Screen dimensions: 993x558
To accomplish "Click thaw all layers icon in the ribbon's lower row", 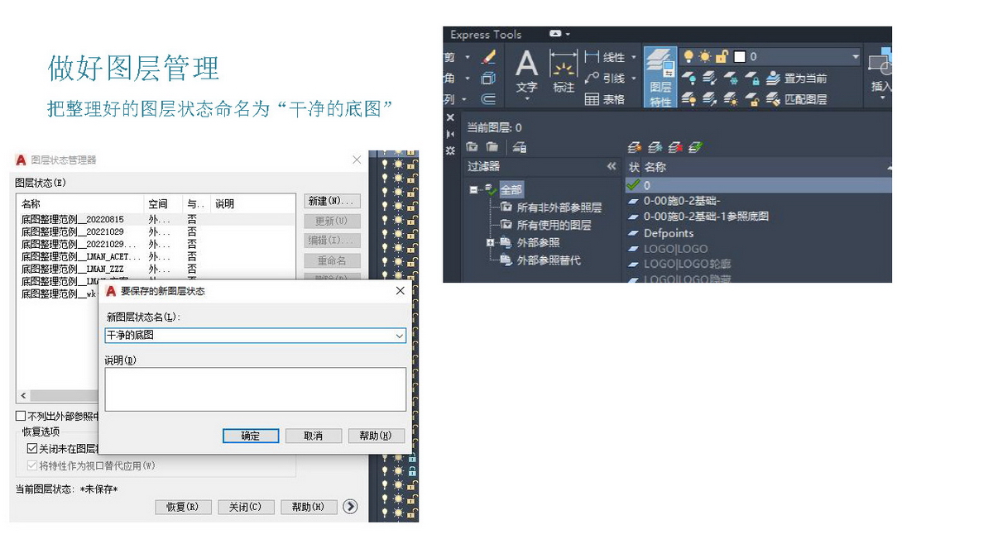I will click(732, 99).
